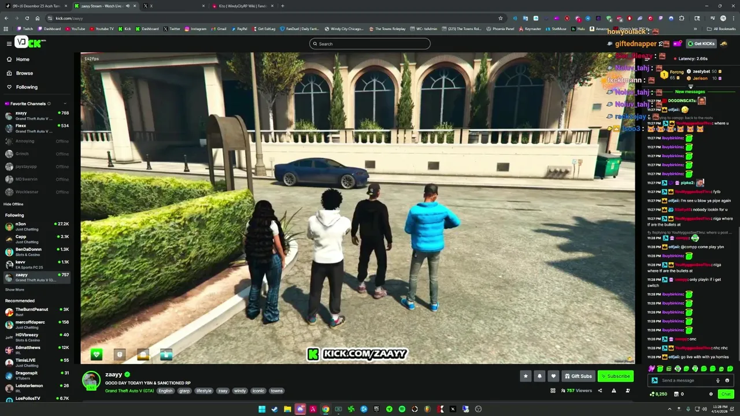Screen dimensions: 740x416
Task: Click the green Chat send button
Action: pos(726,394)
